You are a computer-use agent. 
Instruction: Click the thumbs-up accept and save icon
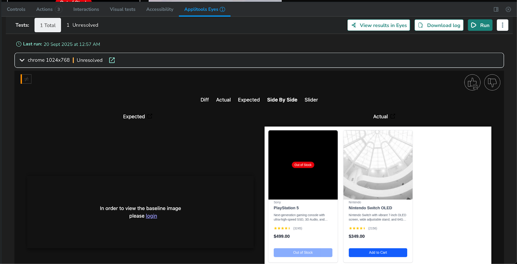[472, 83]
